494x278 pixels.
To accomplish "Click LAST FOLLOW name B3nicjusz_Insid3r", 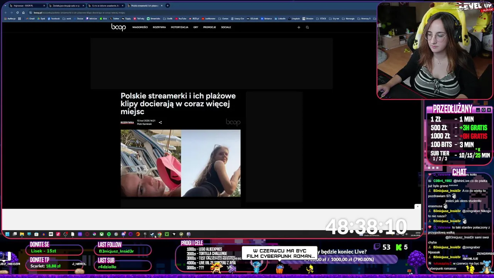I will 116,251.
